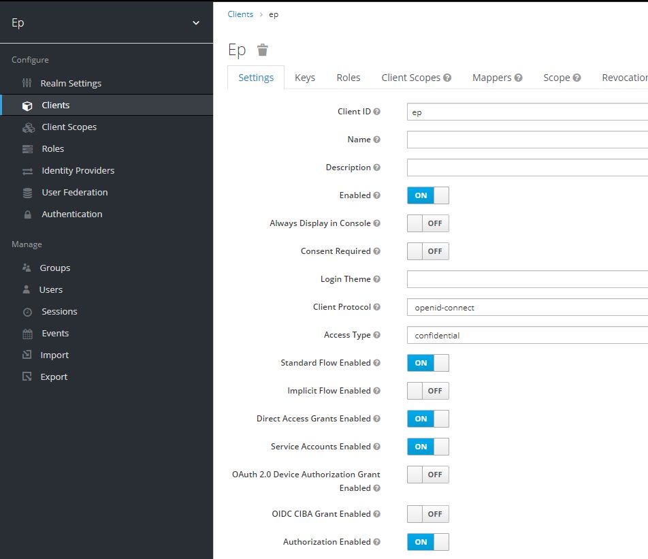The height and width of the screenshot is (559, 648).
Task: Turn off Service Accounts Enabled
Action: [427, 447]
